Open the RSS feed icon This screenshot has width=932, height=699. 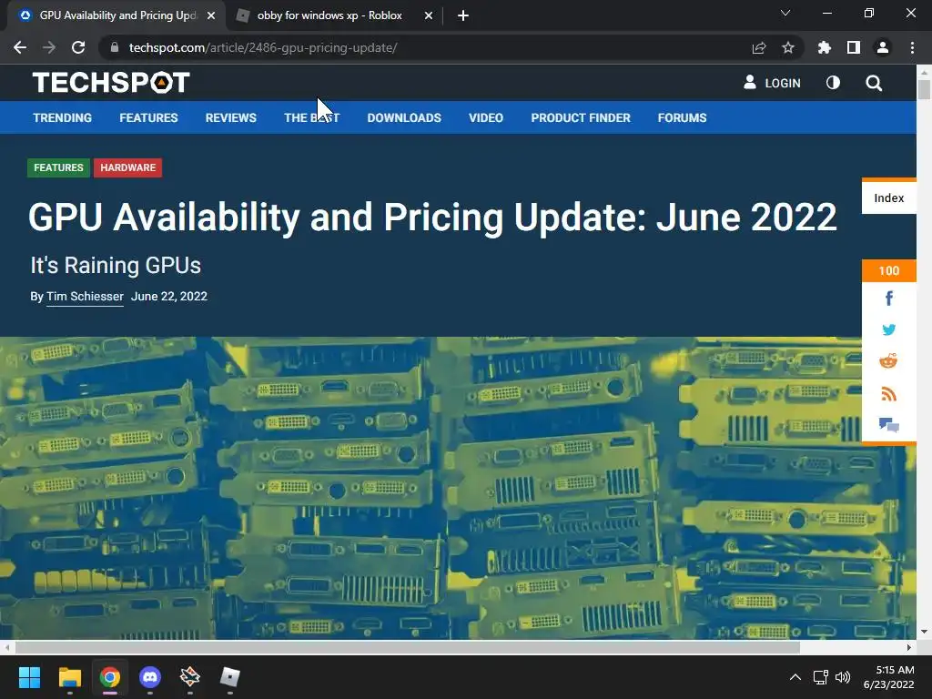pos(888,393)
